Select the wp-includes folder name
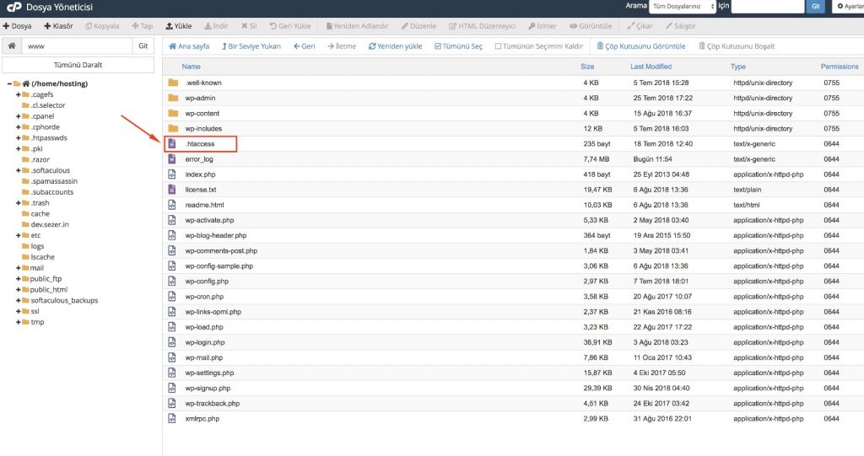The image size is (864, 456). point(203,129)
